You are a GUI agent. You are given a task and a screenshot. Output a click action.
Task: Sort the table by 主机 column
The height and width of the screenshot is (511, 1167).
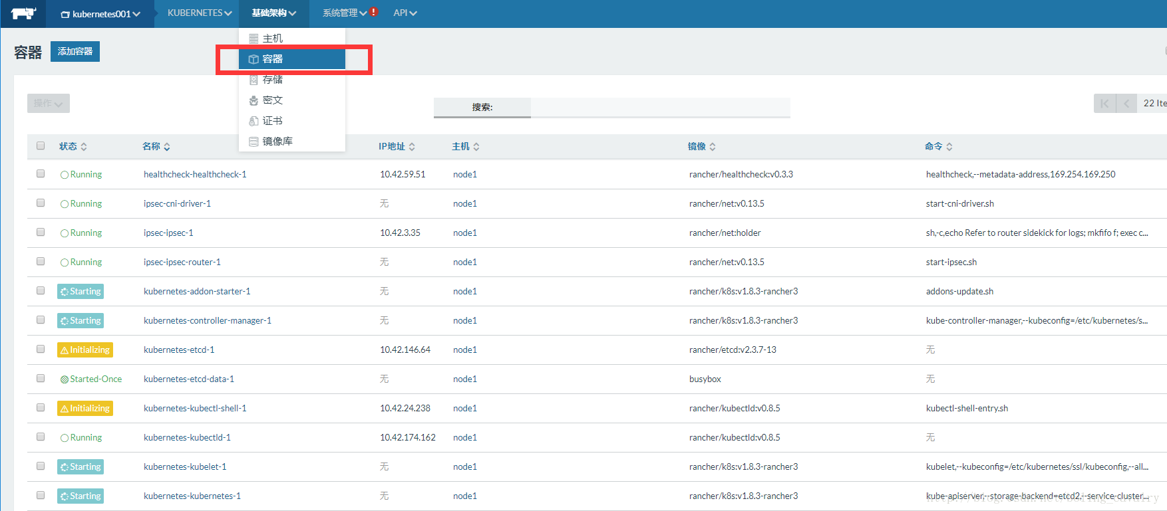click(466, 146)
